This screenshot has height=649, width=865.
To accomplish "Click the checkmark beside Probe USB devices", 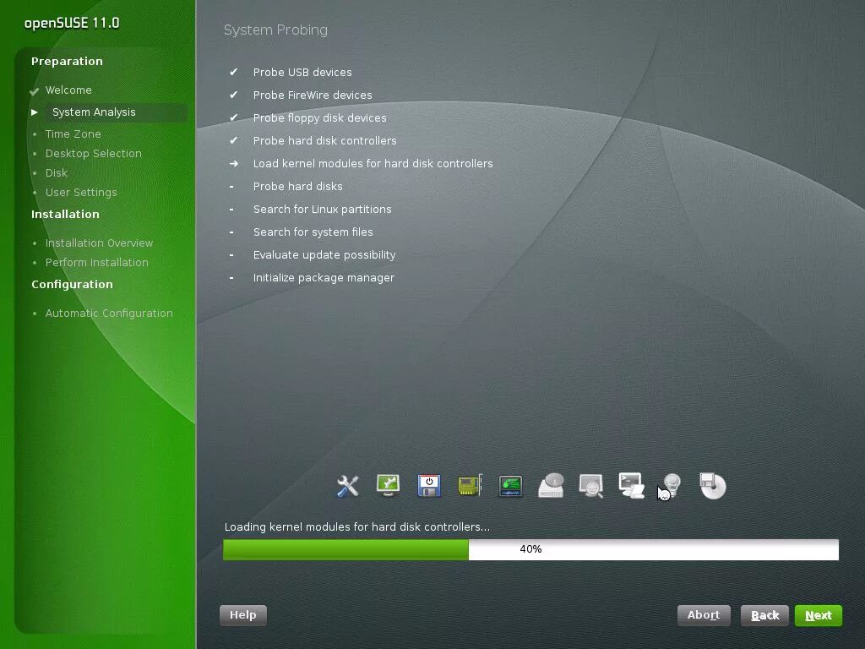I will 233,72.
